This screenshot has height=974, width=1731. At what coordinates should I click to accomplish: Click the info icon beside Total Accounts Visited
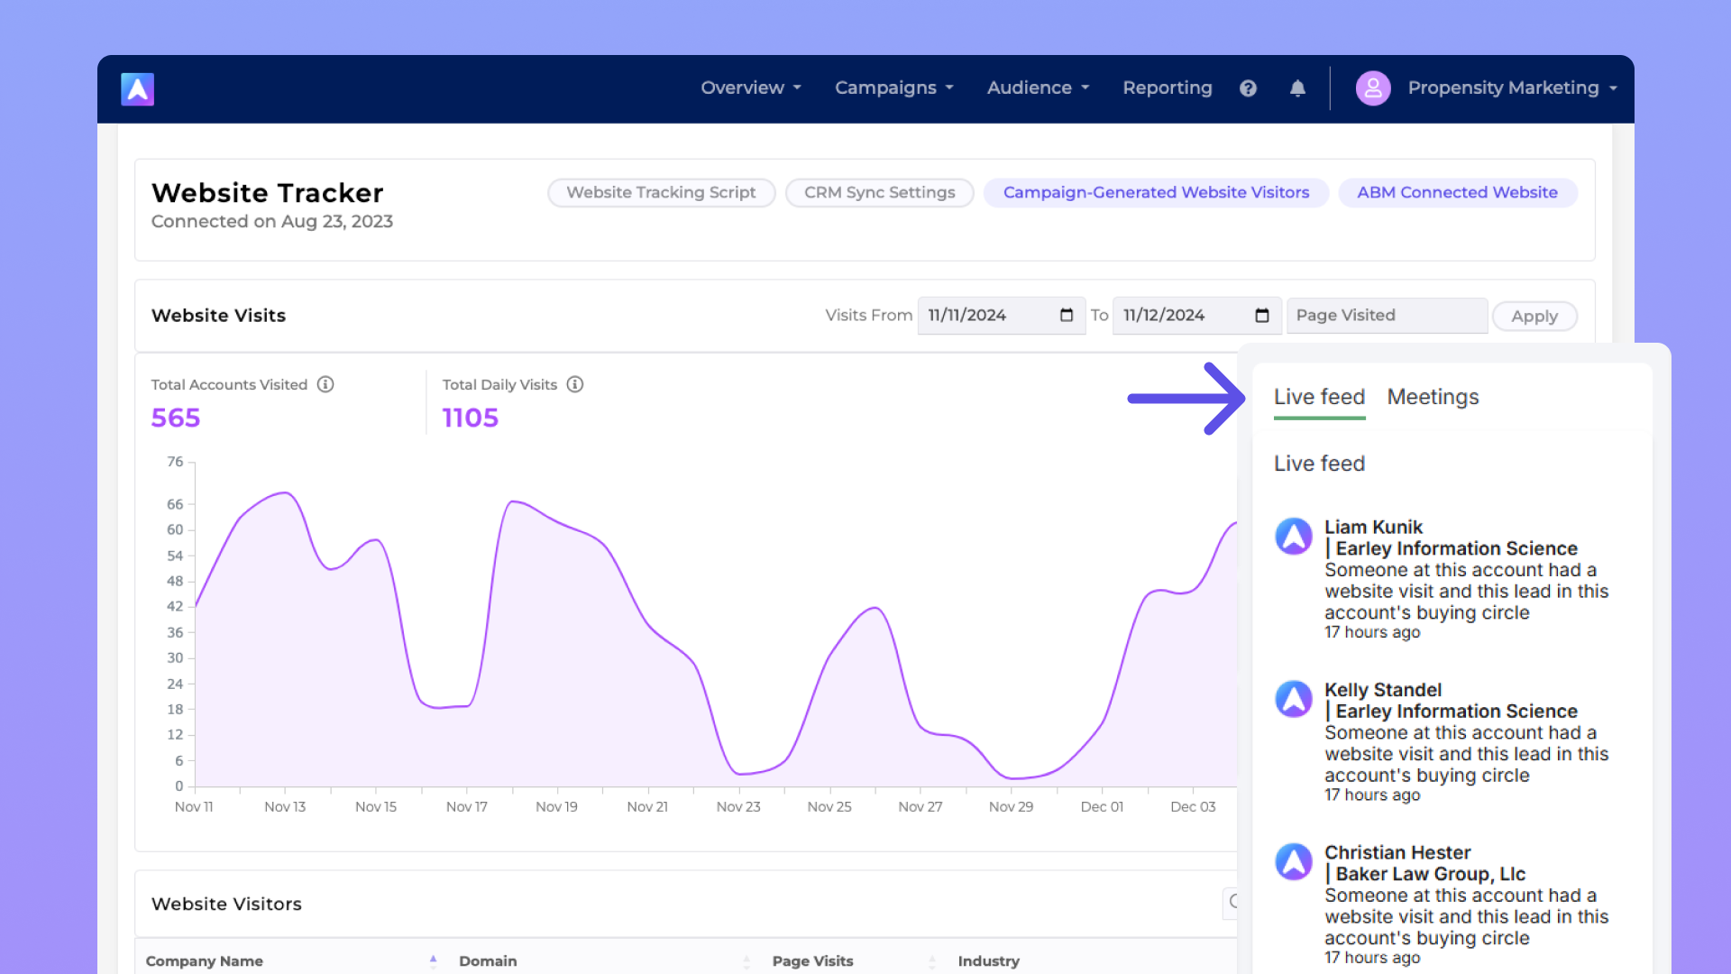pos(325,385)
